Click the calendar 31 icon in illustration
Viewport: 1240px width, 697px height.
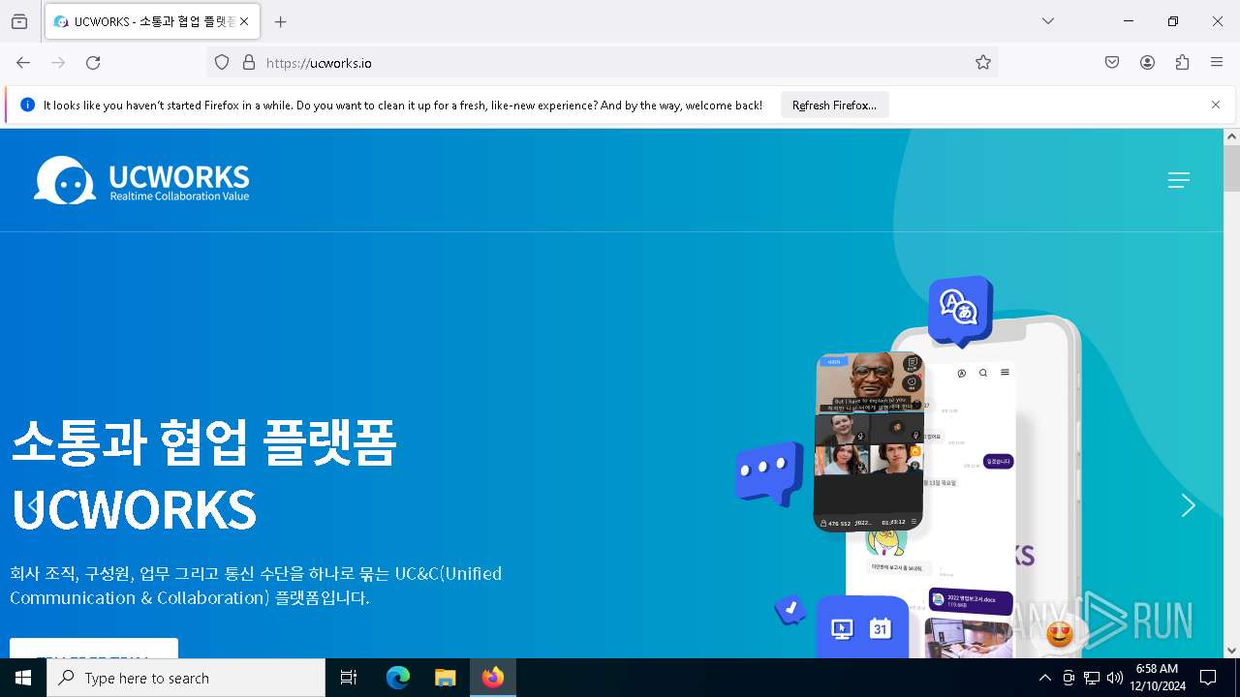881,629
